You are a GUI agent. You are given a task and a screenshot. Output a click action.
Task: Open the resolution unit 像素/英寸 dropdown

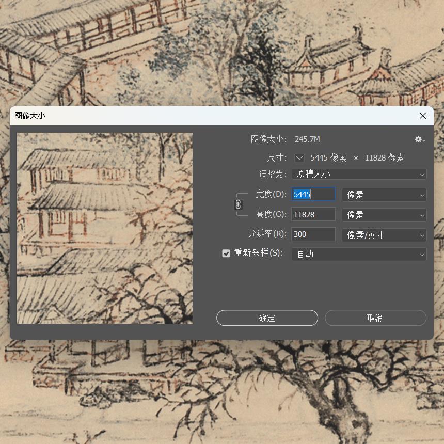click(x=384, y=235)
